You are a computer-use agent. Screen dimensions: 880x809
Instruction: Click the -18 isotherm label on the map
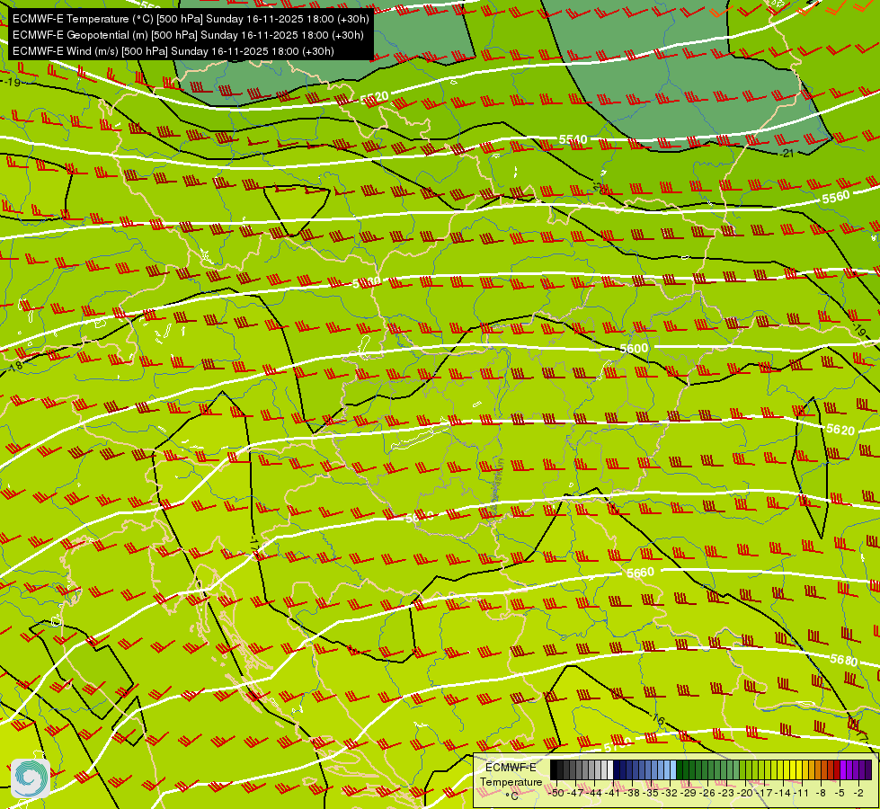click(15, 367)
